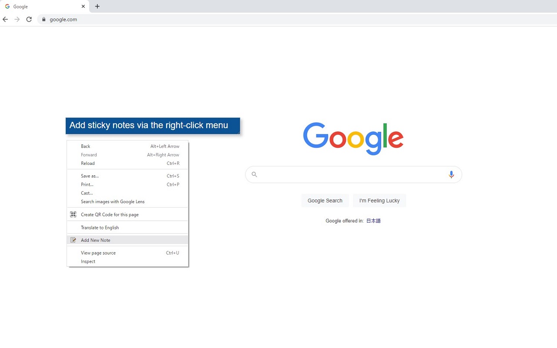Click the browser forward arrow
Viewport: 557px width, 348px height.
(17, 19)
